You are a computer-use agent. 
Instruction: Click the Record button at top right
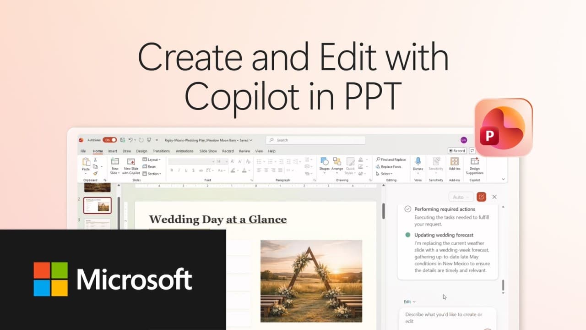click(x=457, y=151)
